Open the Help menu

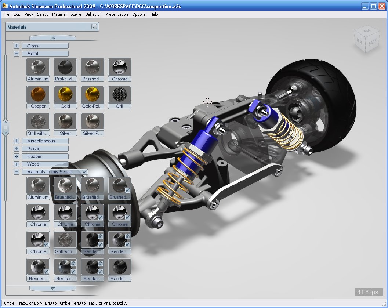(x=154, y=14)
